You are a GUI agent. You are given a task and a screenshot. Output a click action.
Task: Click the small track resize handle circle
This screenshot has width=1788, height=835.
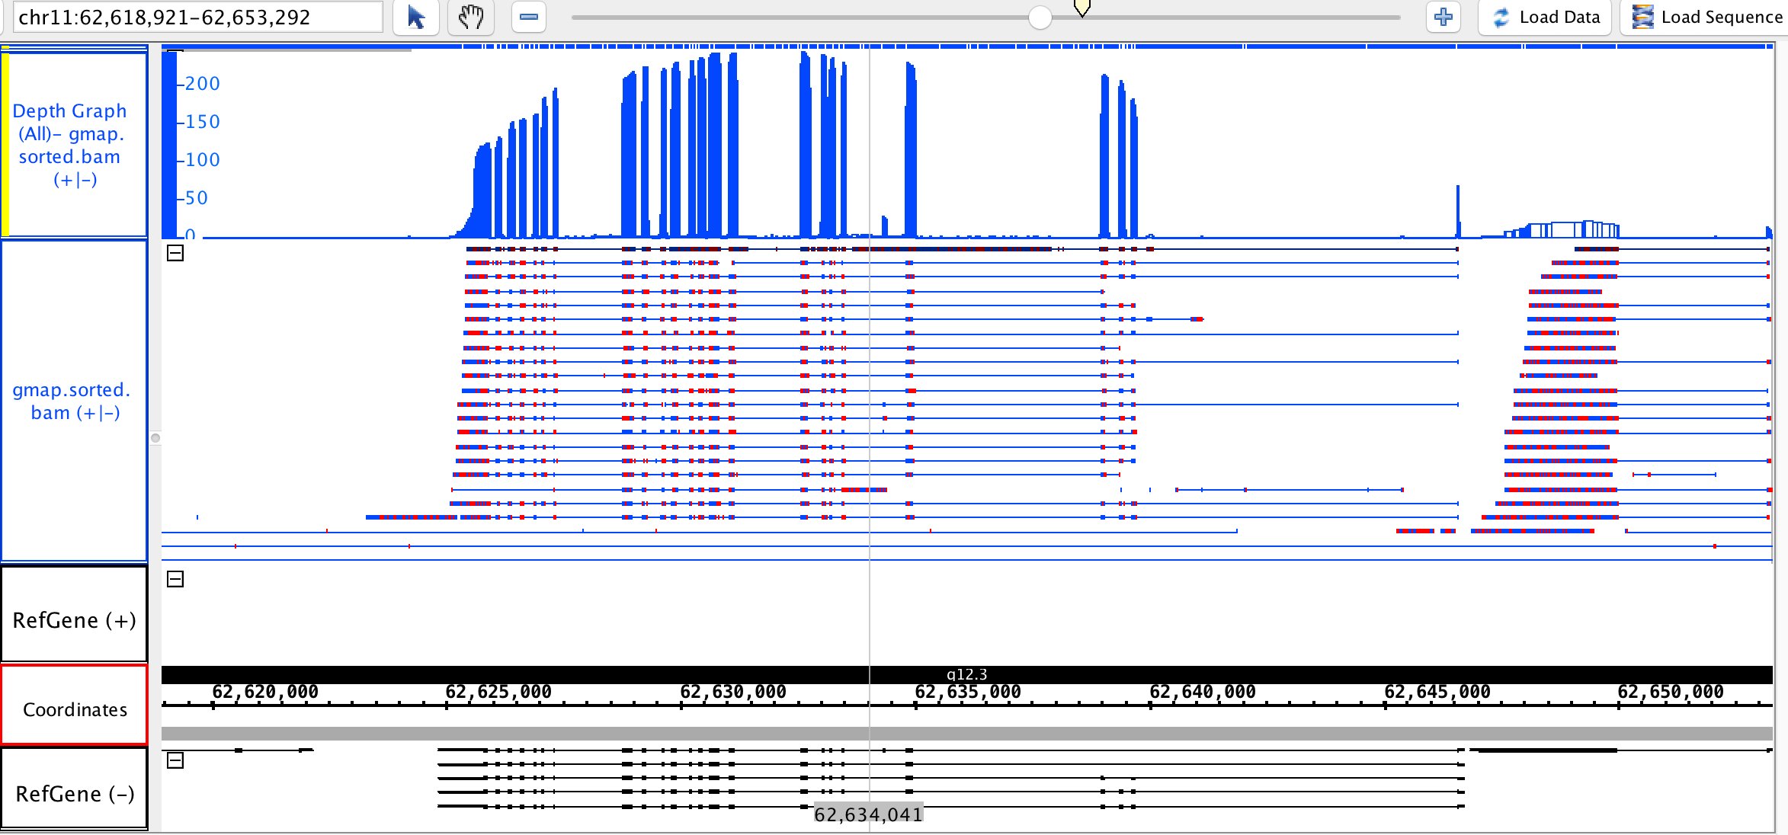pos(155,438)
